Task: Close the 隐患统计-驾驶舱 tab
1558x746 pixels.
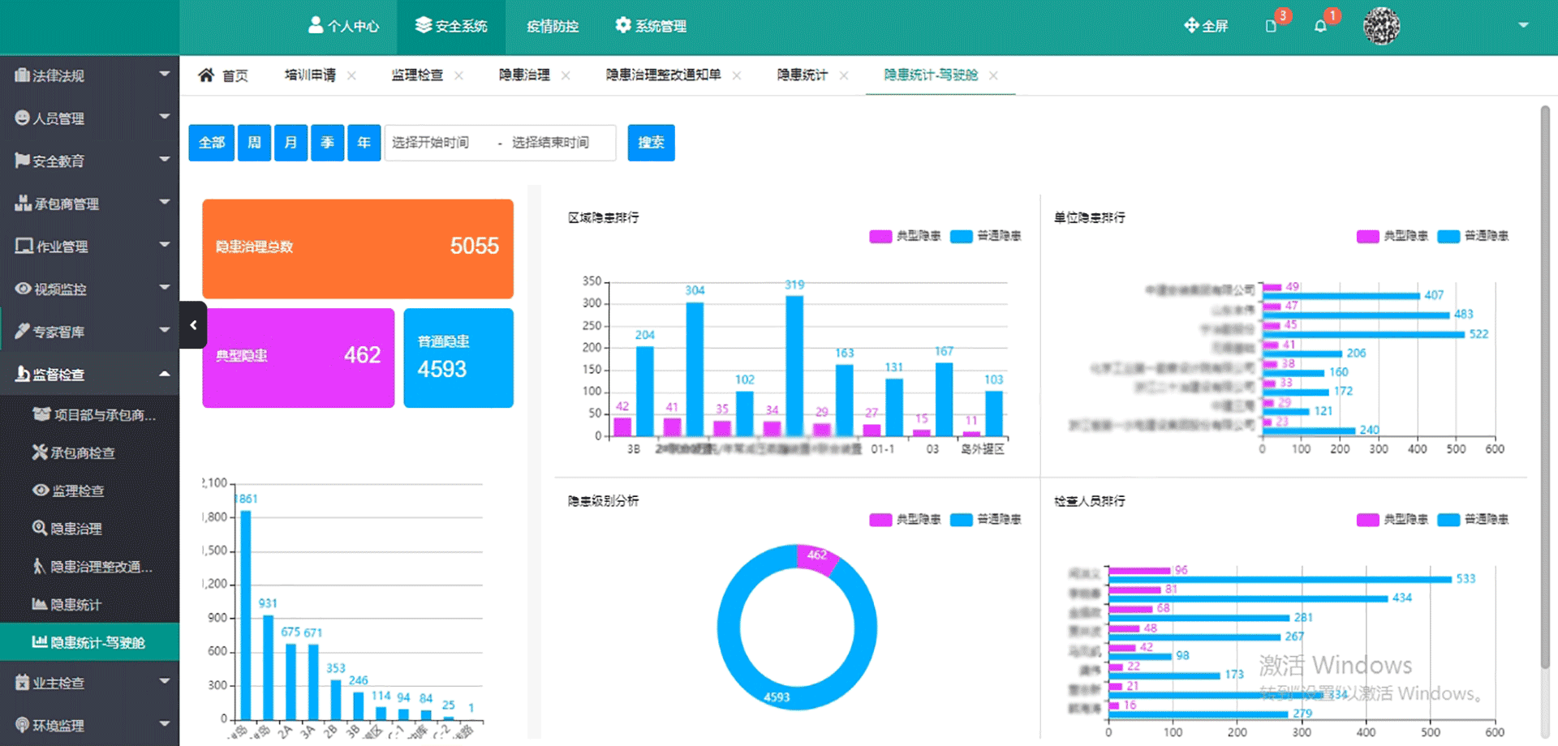Action: pyautogui.click(x=993, y=75)
